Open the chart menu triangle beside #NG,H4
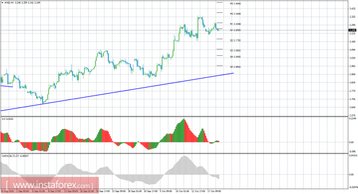This screenshot has height=194, width=358. tap(2, 3)
